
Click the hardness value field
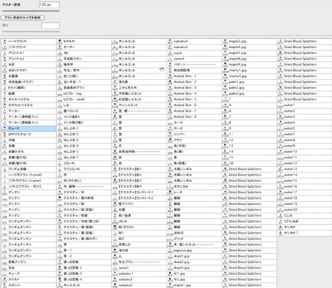click(51, 26)
